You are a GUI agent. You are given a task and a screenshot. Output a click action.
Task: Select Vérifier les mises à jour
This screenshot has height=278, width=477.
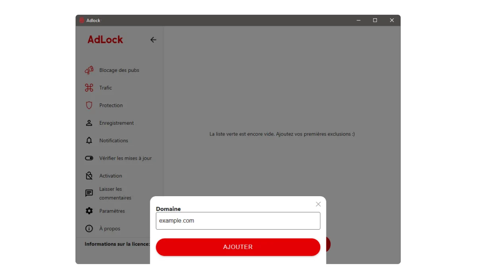(x=126, y=158)
